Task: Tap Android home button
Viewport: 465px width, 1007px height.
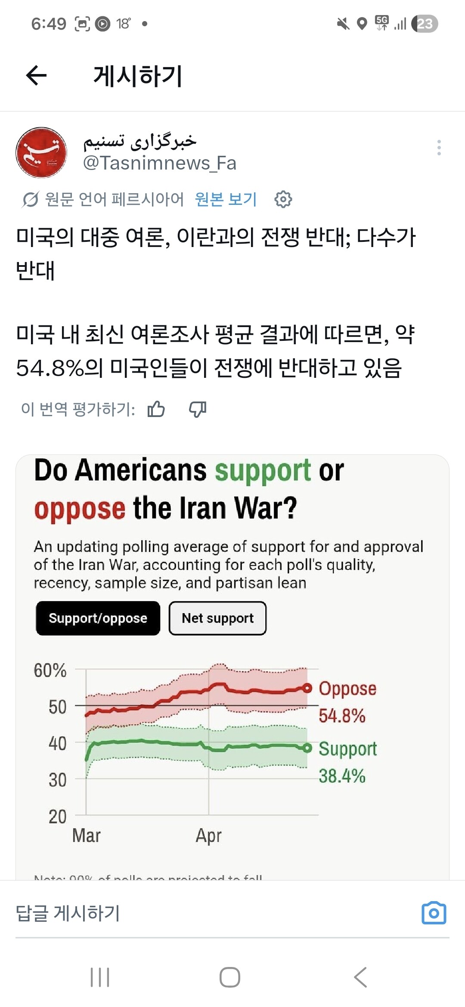Action: [230, 977]
